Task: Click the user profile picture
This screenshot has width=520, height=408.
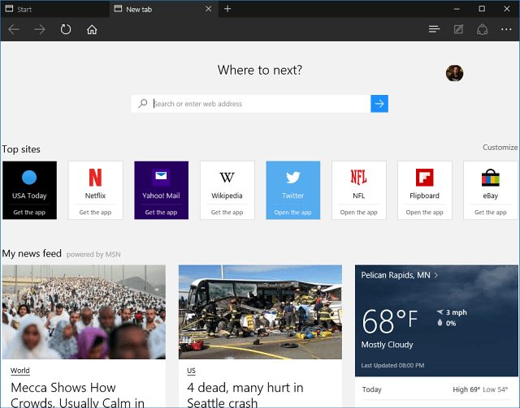Action: click(x=454, y=73)
